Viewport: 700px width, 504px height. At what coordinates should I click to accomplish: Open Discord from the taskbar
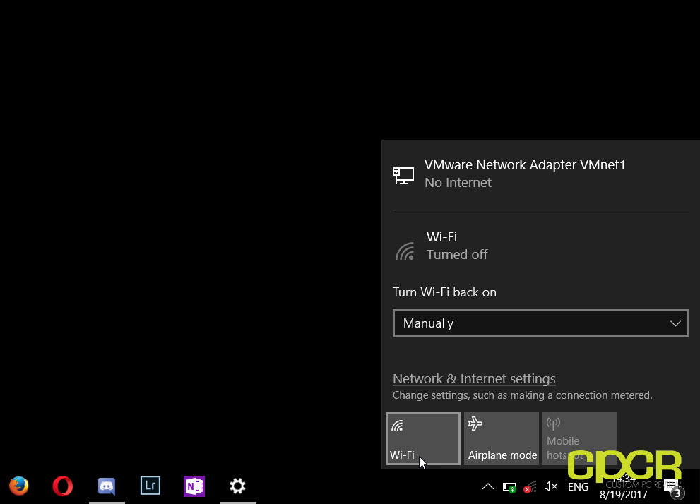106,486
